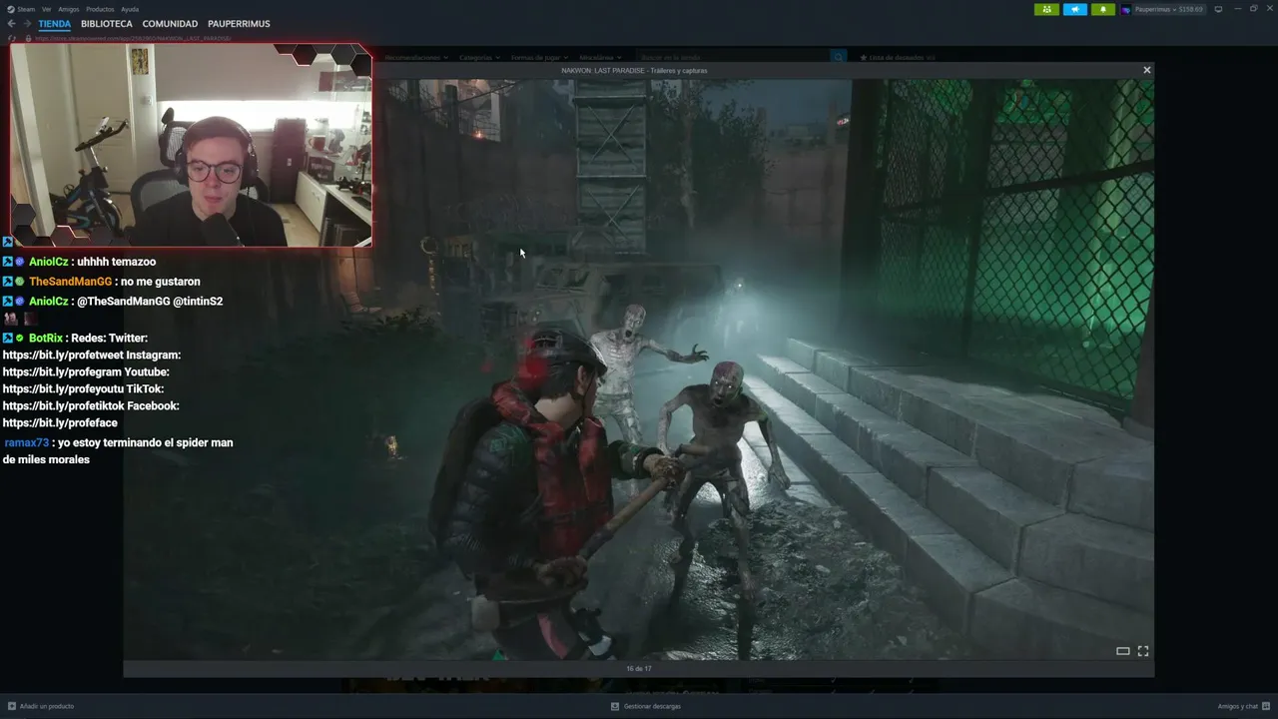Viewport: 1278px width, 719px height.
Task: Switch to the BIBLIOTECA tab
Action: pyautogui.click(x=107, y=23)
